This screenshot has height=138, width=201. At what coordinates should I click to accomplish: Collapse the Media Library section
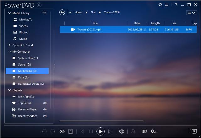(9, 13)
